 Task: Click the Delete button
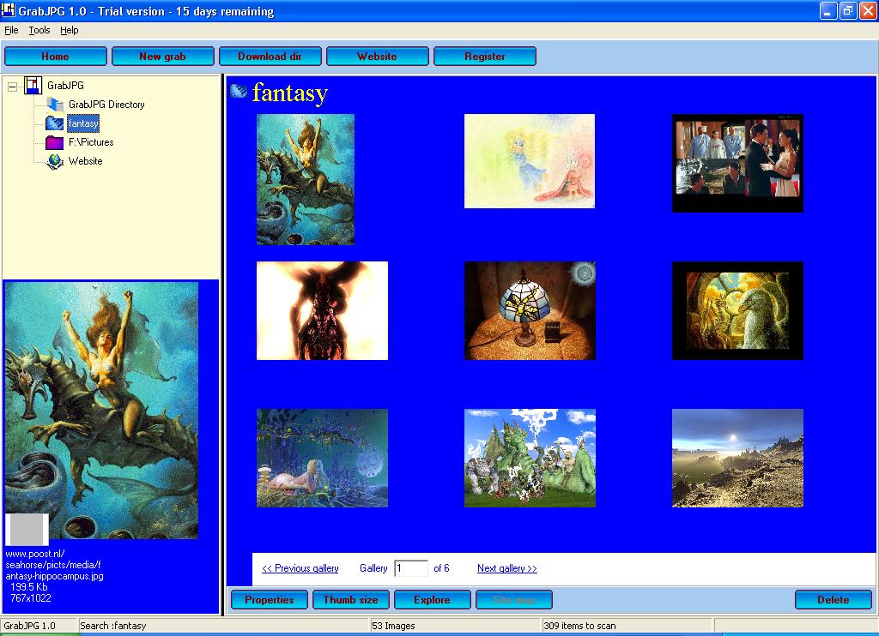pos(833,600)
